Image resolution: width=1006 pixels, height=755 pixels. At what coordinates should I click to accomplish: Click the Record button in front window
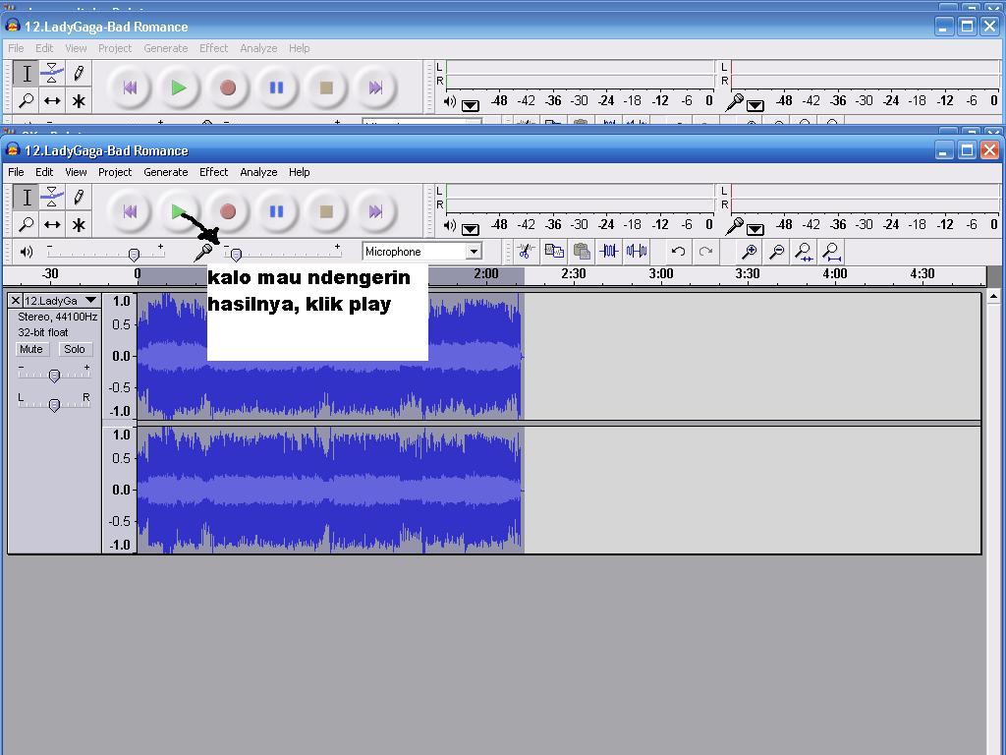click(228, 211)
